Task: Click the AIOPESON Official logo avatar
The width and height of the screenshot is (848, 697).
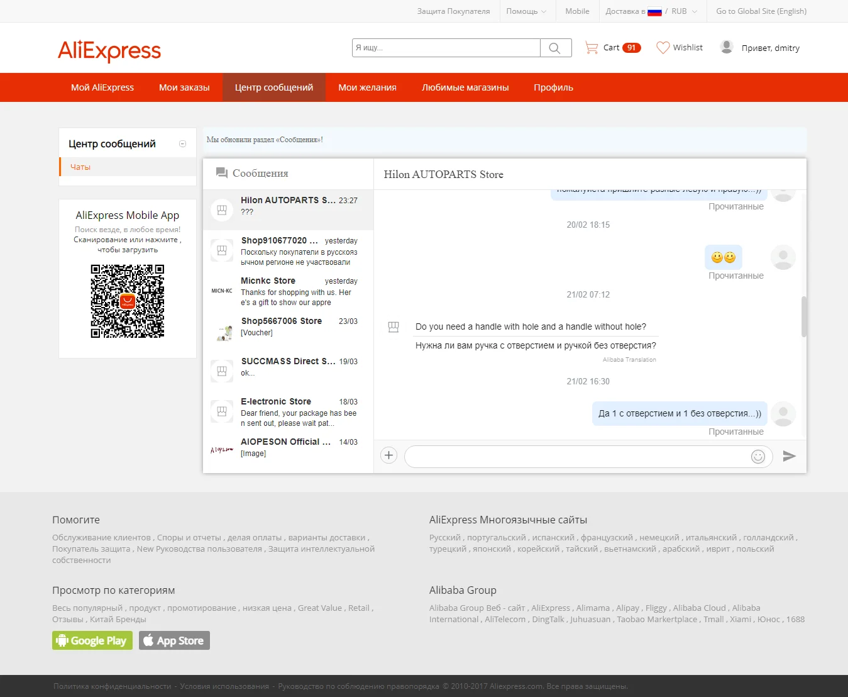Action: [x=222, y=450]
